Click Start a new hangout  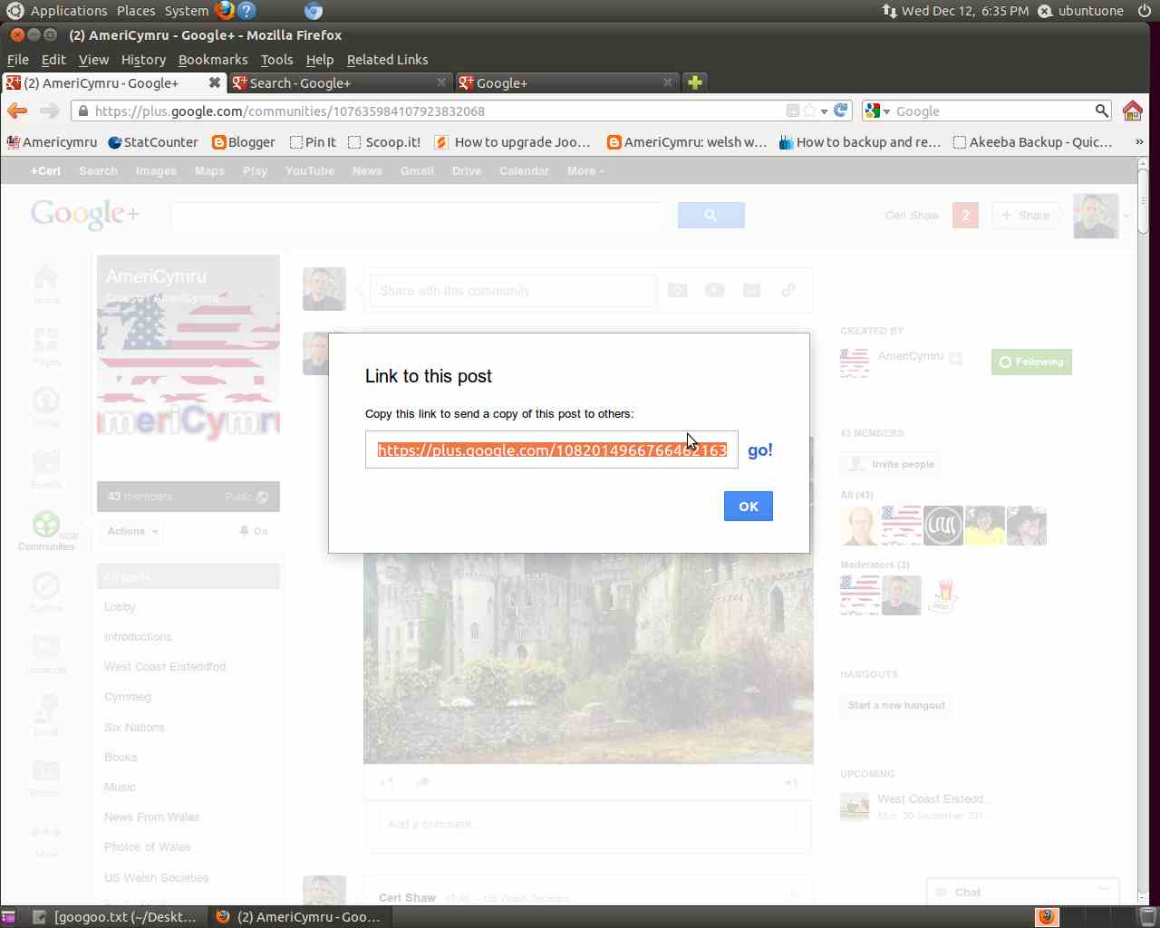[x=896, y=705]
